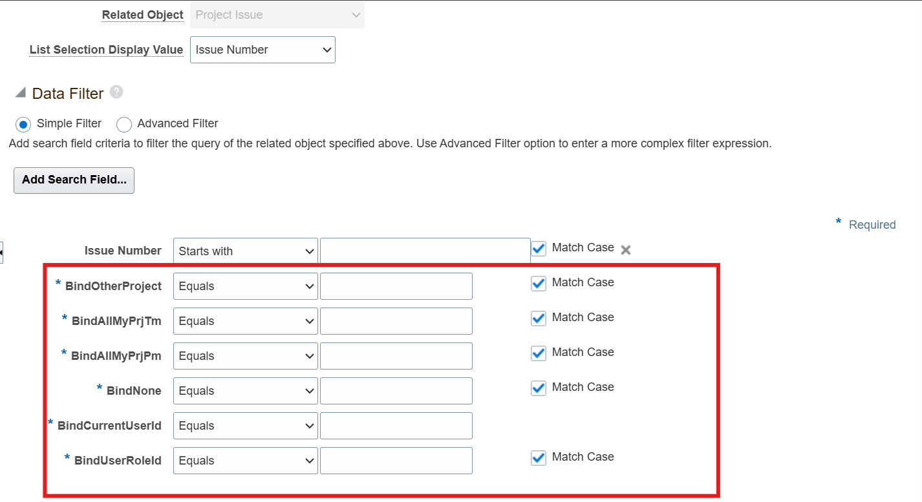Image resolution: width=922 pixels, height=502 pixels.
Task: Click the BindUserRoleId value field
Action: [x=396, y=461]
